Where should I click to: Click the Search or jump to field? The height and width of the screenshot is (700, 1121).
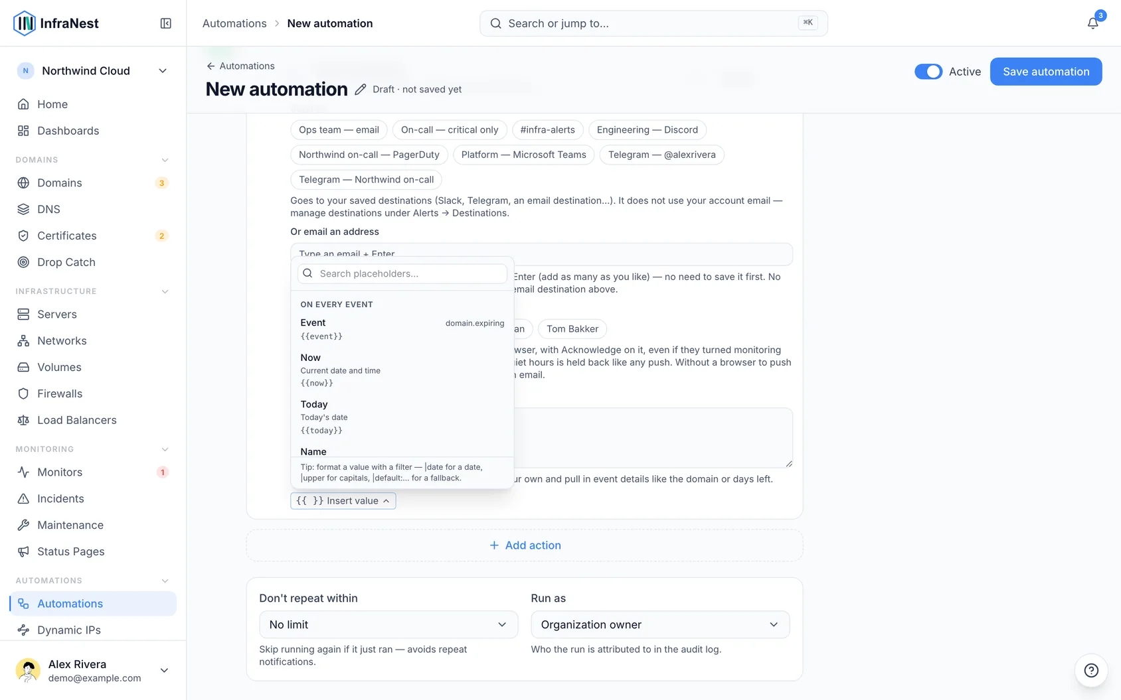(653, 23)
